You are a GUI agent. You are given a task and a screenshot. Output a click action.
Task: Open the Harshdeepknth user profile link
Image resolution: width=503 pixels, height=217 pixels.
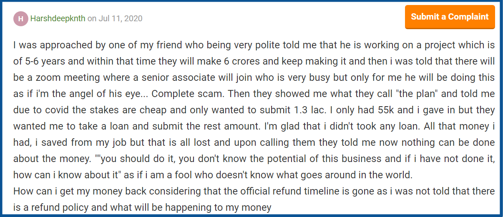click(58, 19)
